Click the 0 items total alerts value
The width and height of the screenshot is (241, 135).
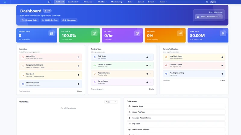tap(223, 81)
